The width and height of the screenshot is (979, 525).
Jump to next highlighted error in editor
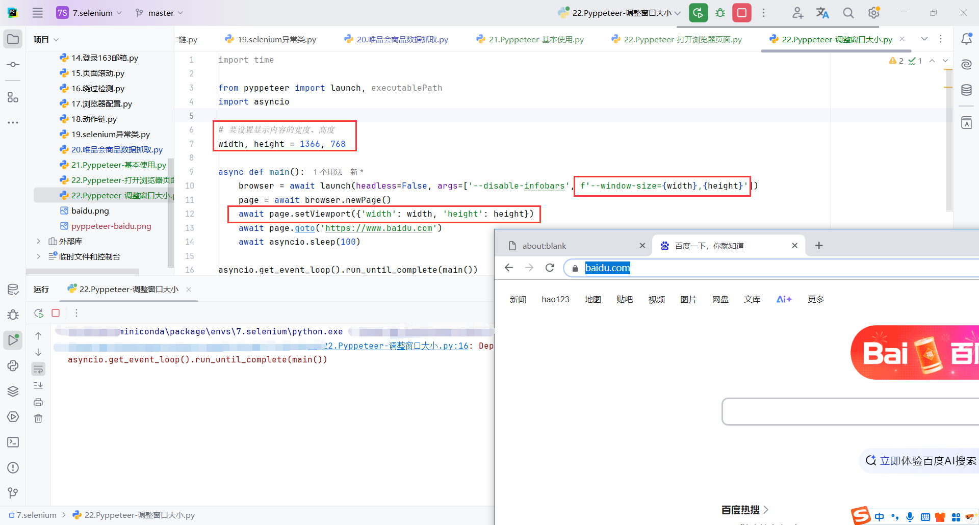pos(945,61)
